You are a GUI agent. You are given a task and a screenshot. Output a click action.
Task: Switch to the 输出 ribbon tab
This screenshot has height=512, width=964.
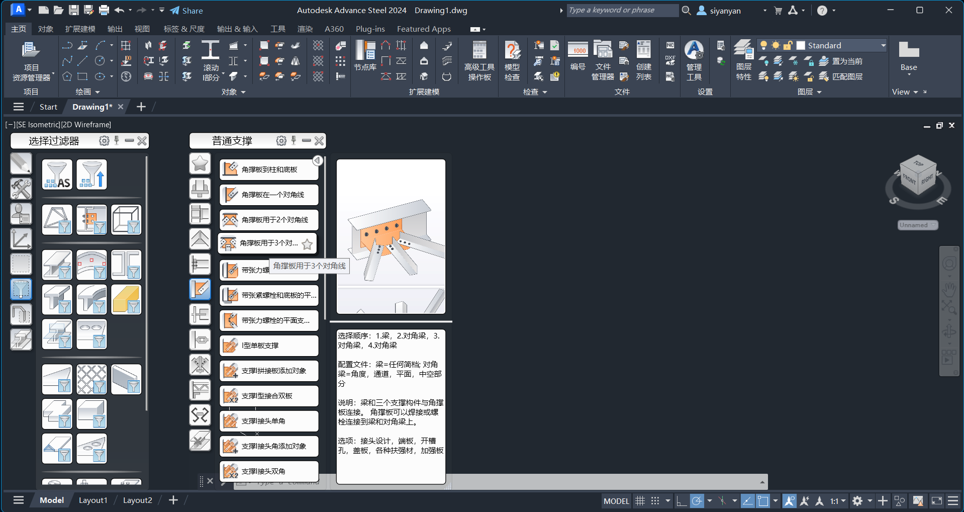pyautogui.click(x=115, y=29)
